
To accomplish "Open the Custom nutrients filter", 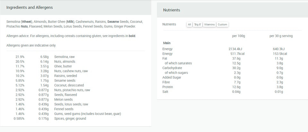I will coord(222,25).
